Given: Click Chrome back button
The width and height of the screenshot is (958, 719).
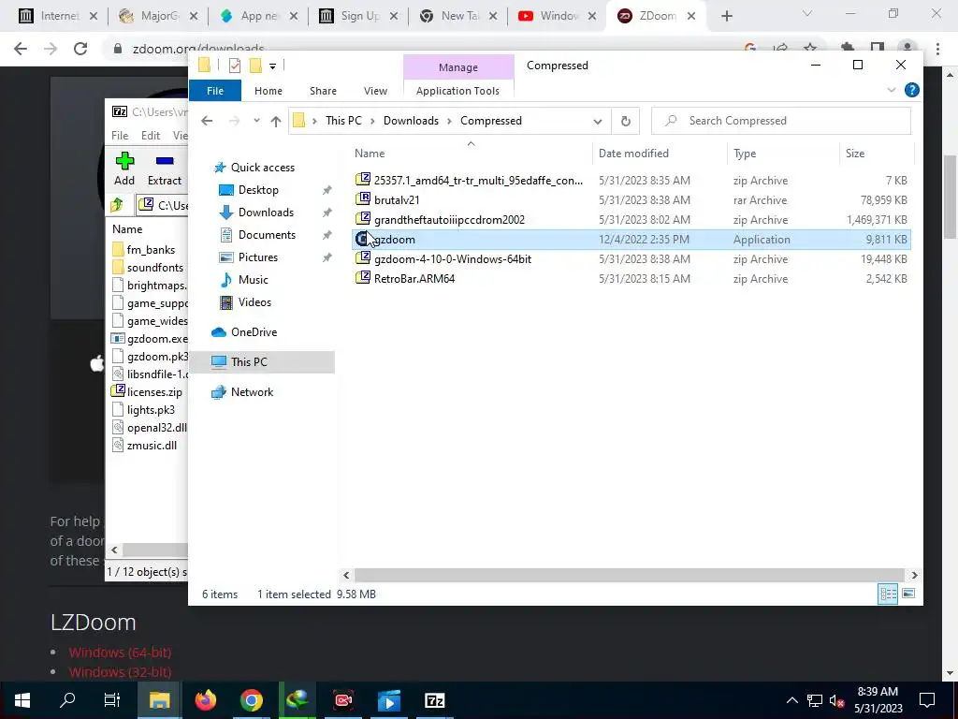Looking at the screenshot, I should click(21, 49).
